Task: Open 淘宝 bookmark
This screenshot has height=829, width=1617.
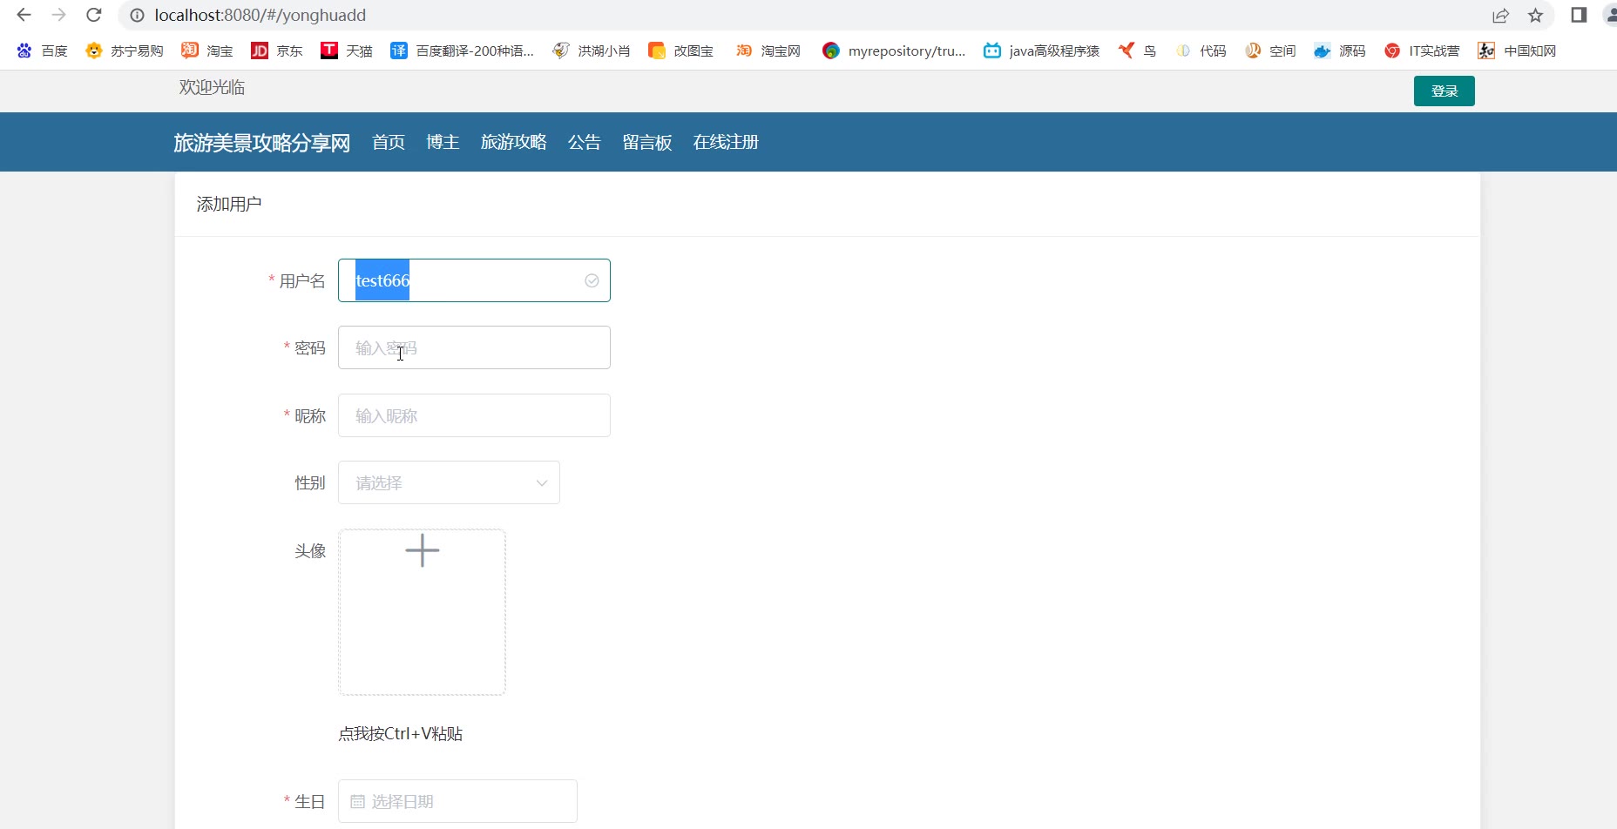Action: pos(207,51)
